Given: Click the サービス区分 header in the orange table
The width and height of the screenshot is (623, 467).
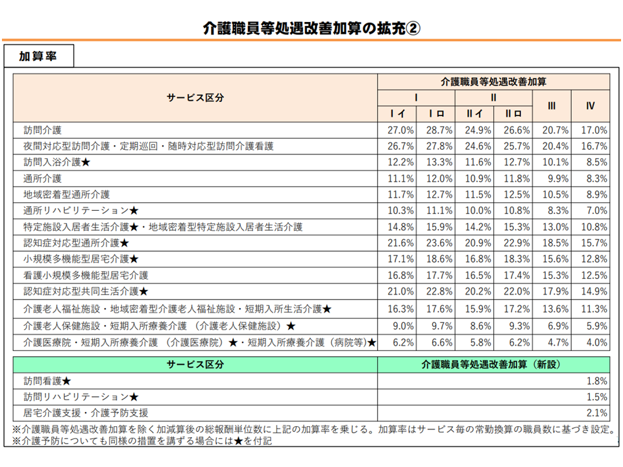Looking at the screenshot, I should [x=195, y=97].
